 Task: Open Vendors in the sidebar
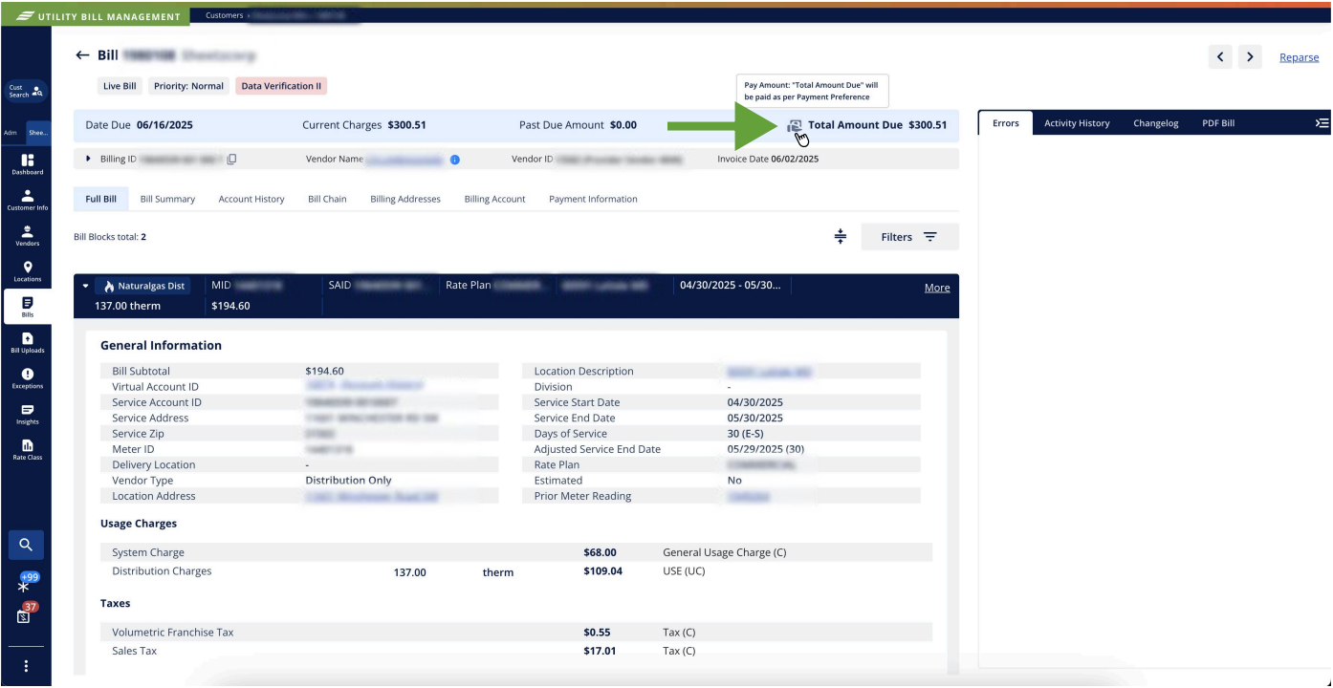26,236
